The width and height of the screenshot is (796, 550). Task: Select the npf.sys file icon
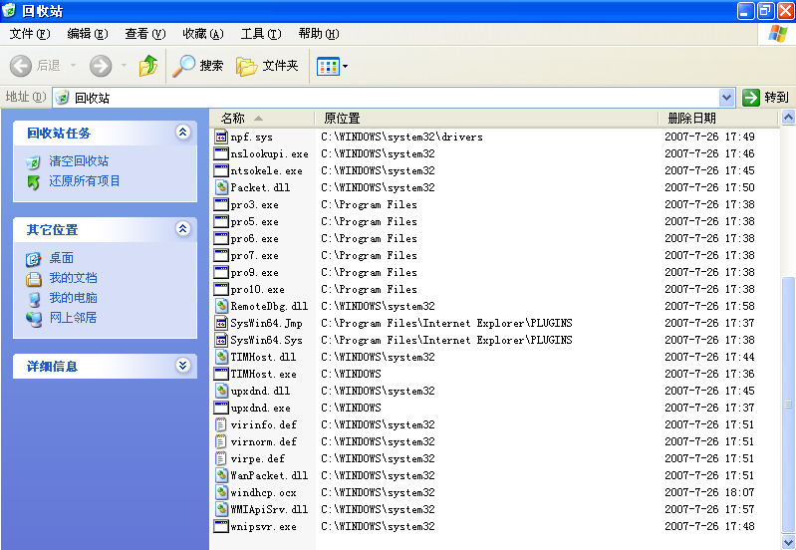click(x=221, y=137)
